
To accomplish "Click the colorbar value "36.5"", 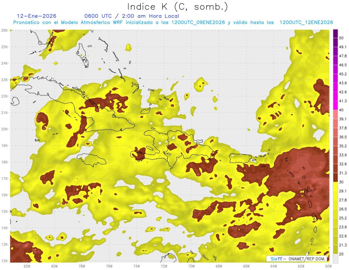I will click(343, 137).
